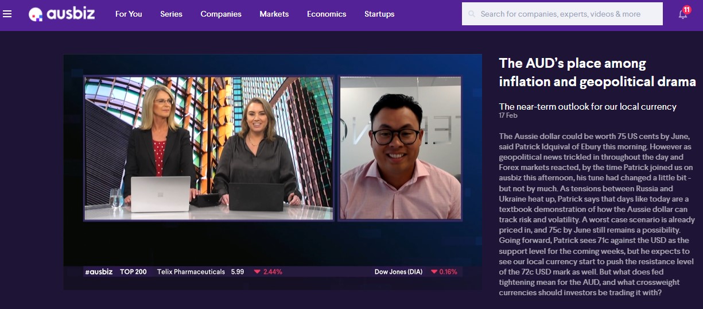Open the notifications bell icon
The width and height of the screenshot is (703, 309).
coord(683,14)
